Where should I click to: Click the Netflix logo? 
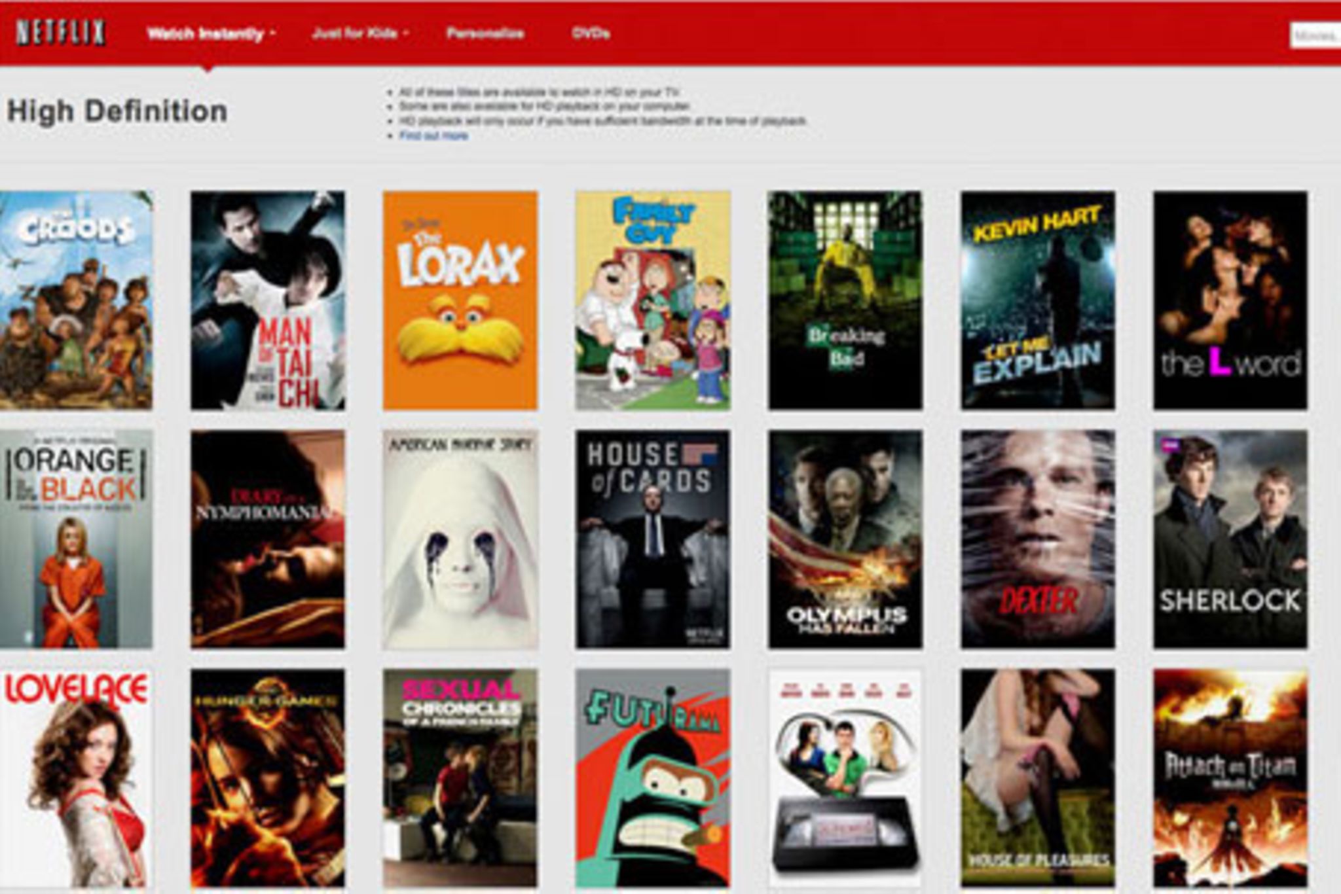(x=60, y=33)
